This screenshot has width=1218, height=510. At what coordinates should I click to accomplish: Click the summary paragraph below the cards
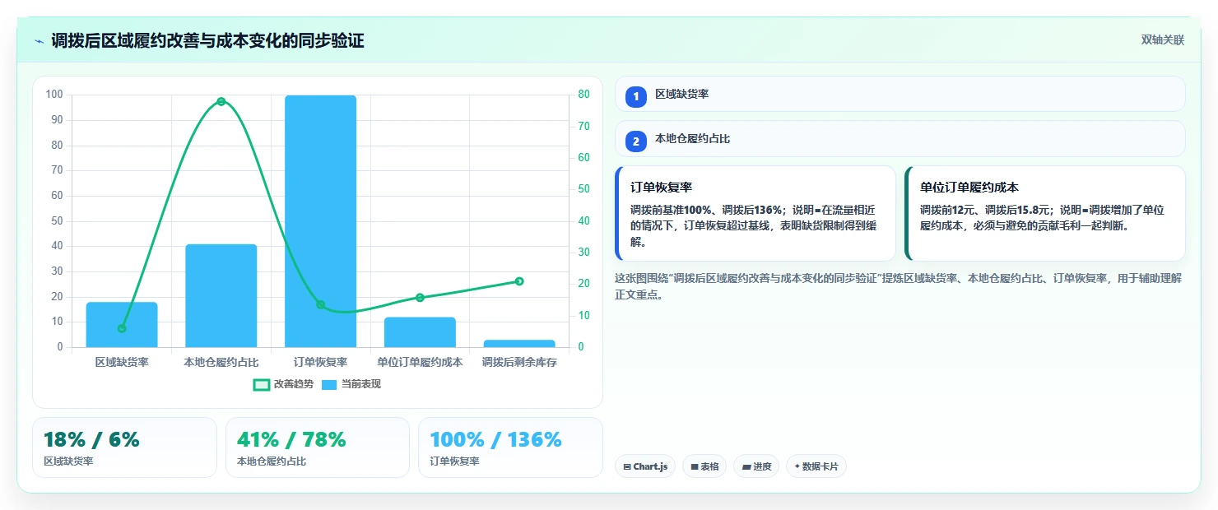899,286
